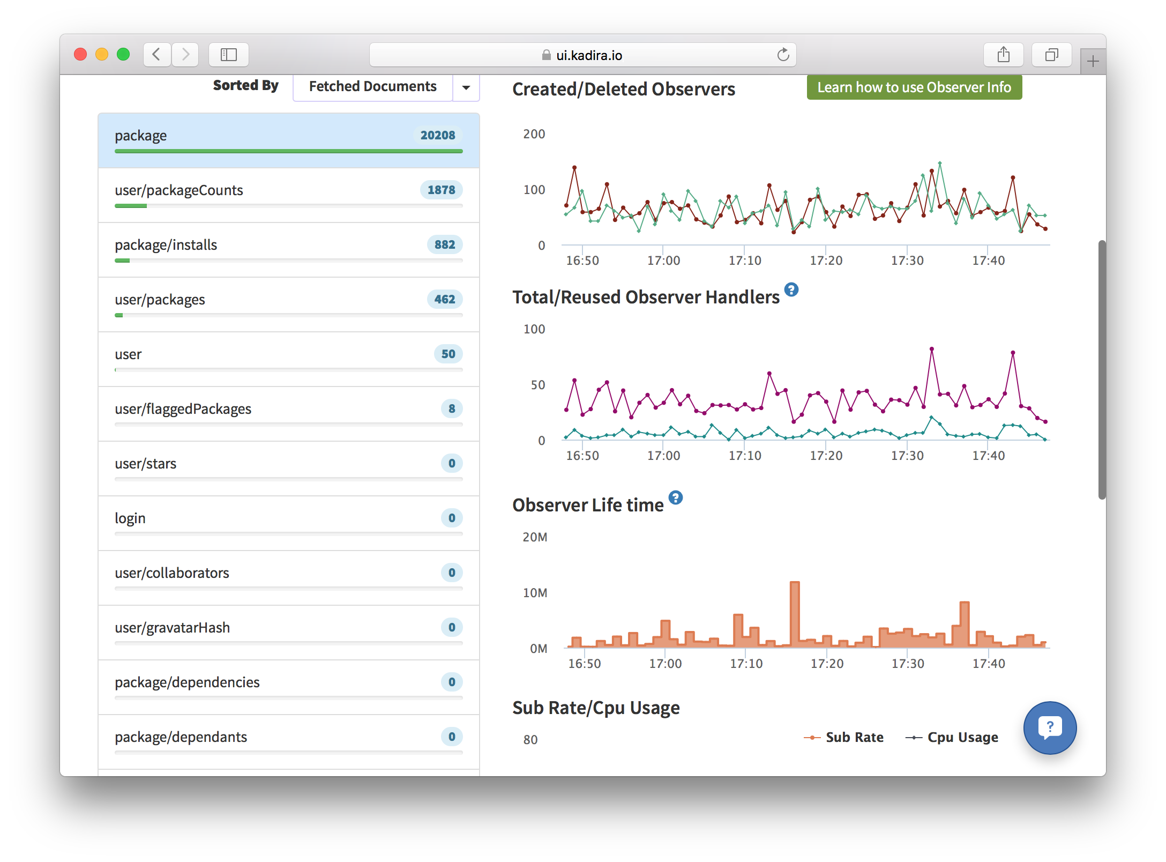Click Learn how to use Observer Info
This screenshot has width=1166, height=862.
click(914, 87)
